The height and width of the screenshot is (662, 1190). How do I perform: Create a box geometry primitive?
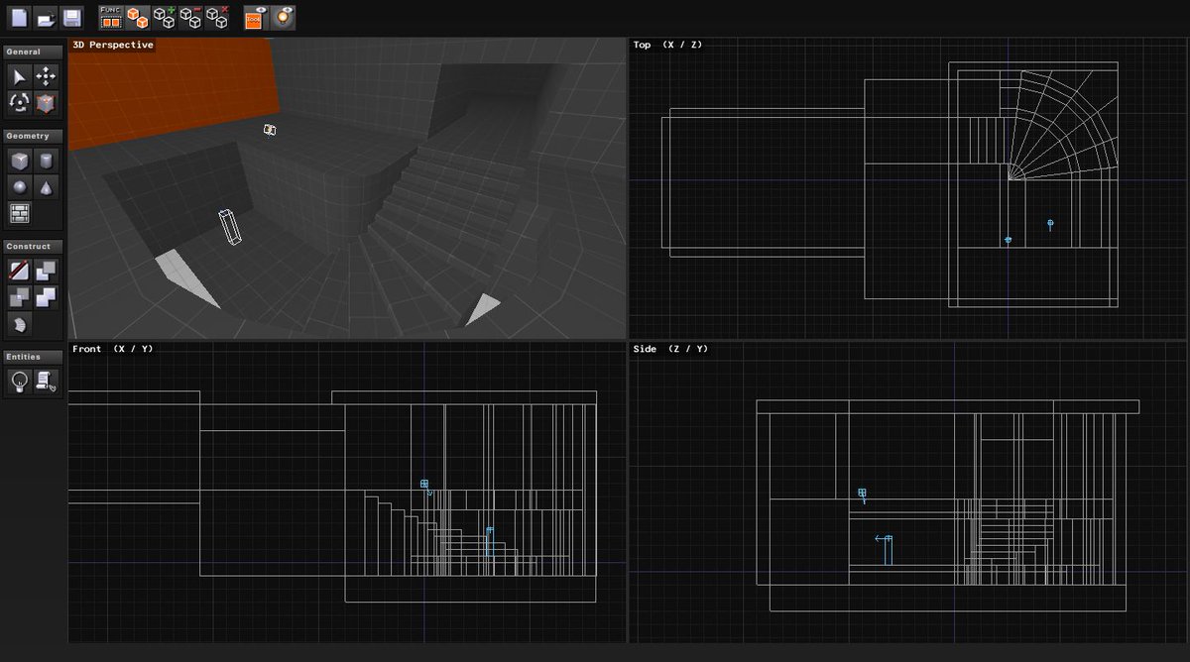[19, 161]
